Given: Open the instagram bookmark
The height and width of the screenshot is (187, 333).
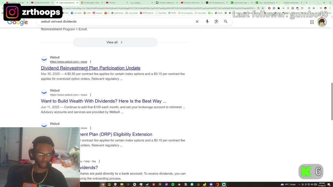Looking at the screenshot, I should (98, 13).
